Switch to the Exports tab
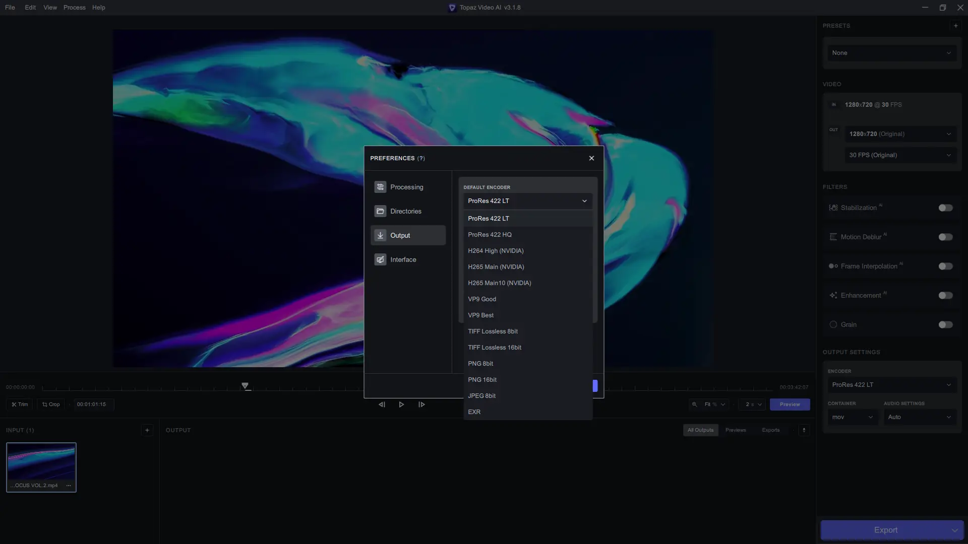This screenshot has width=968, height=544. pyautogui.click(x=770, y=430)
